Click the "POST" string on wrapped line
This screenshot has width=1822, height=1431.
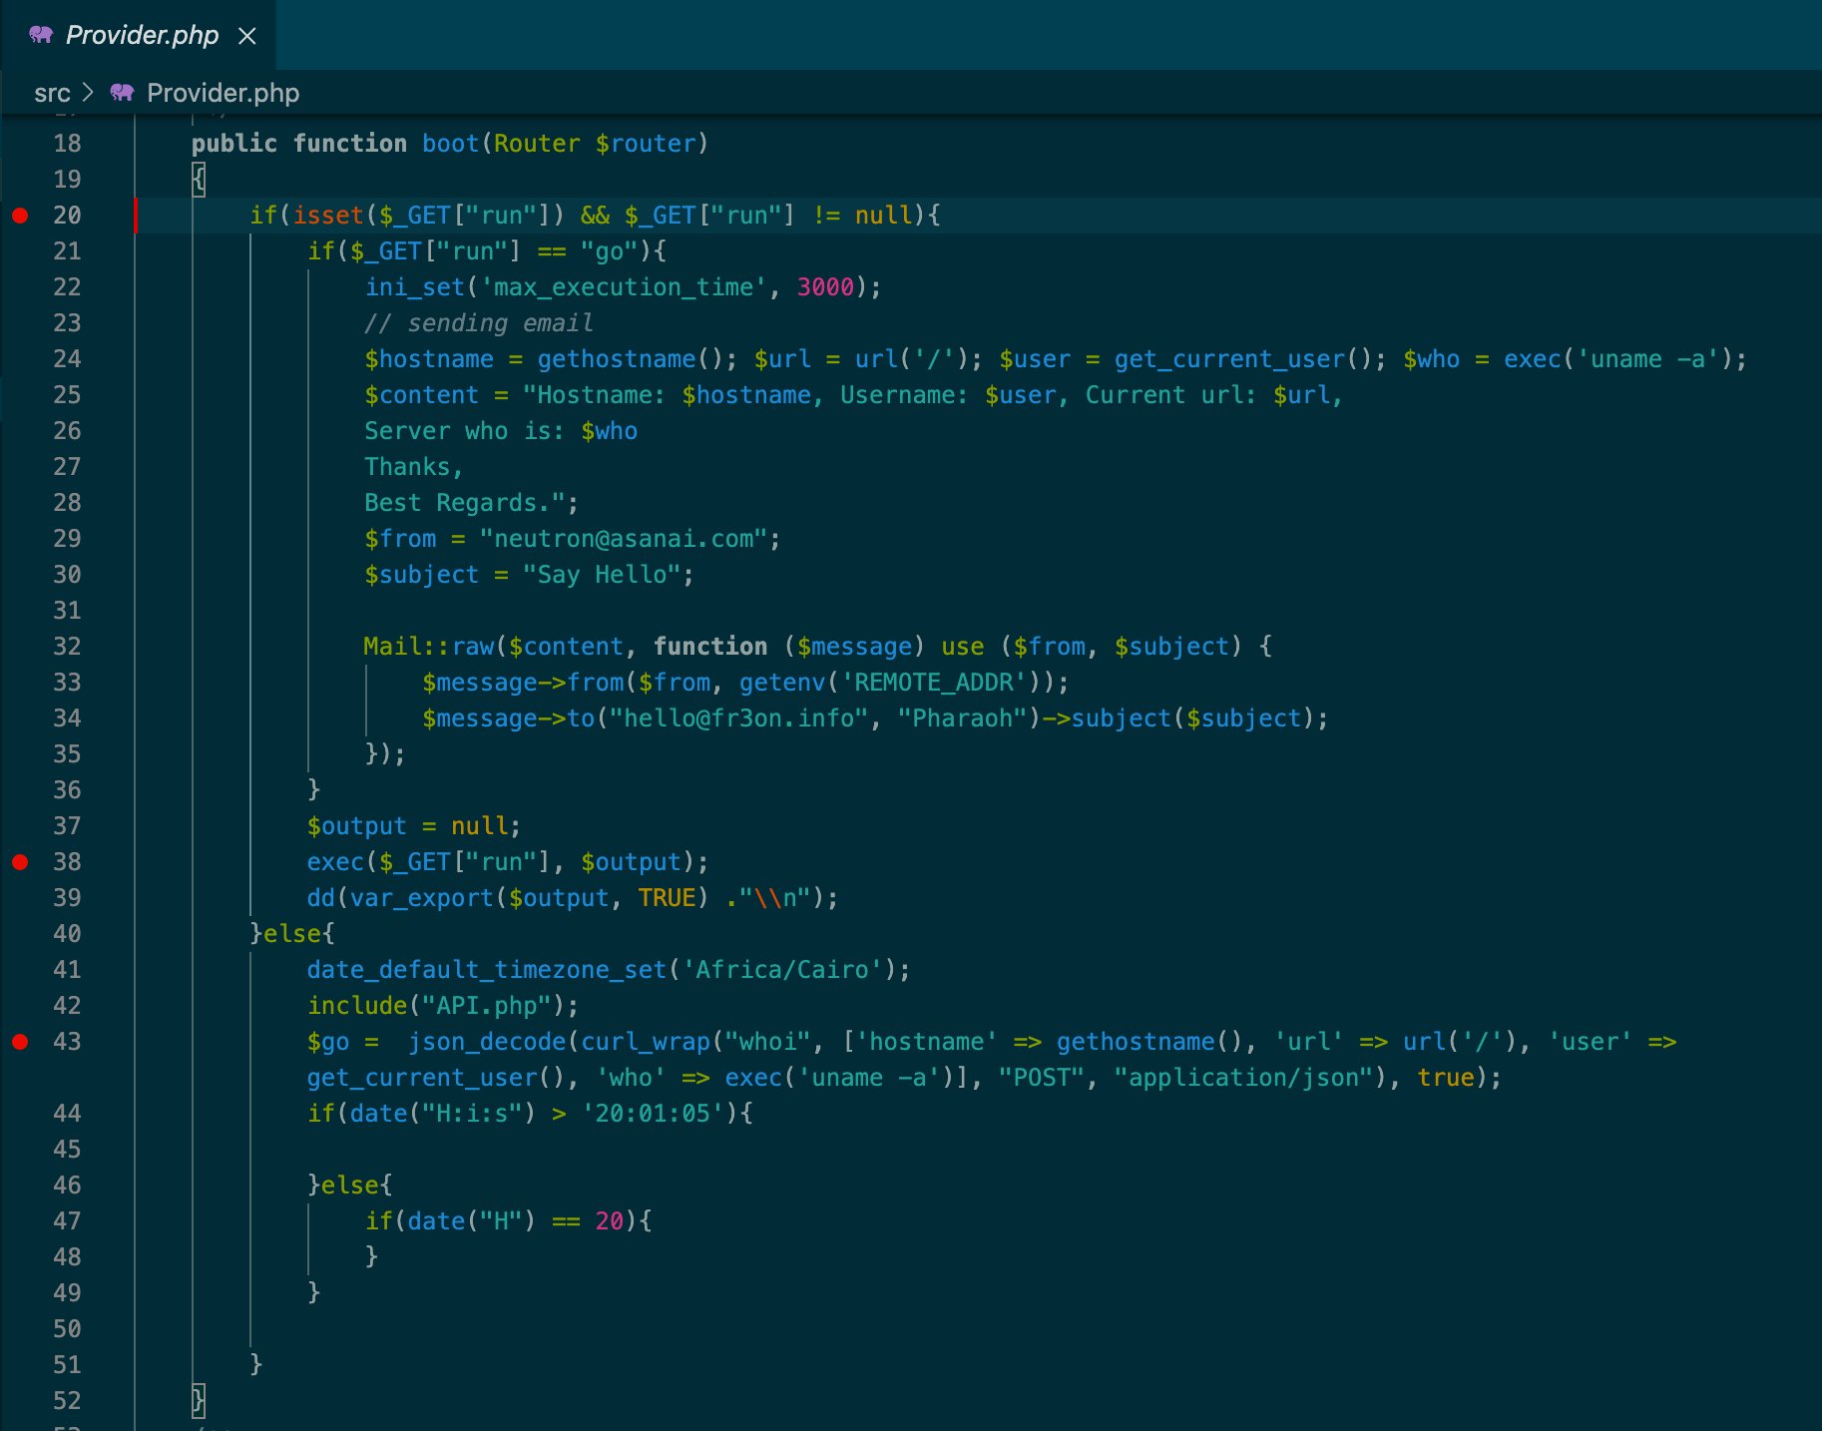pyautogui.click(x=1042, y=1078)
